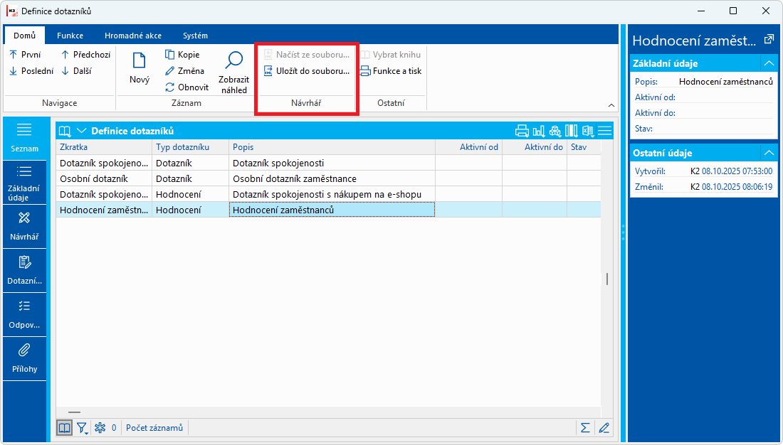Click the print icon in grid header

click(522, 132)
